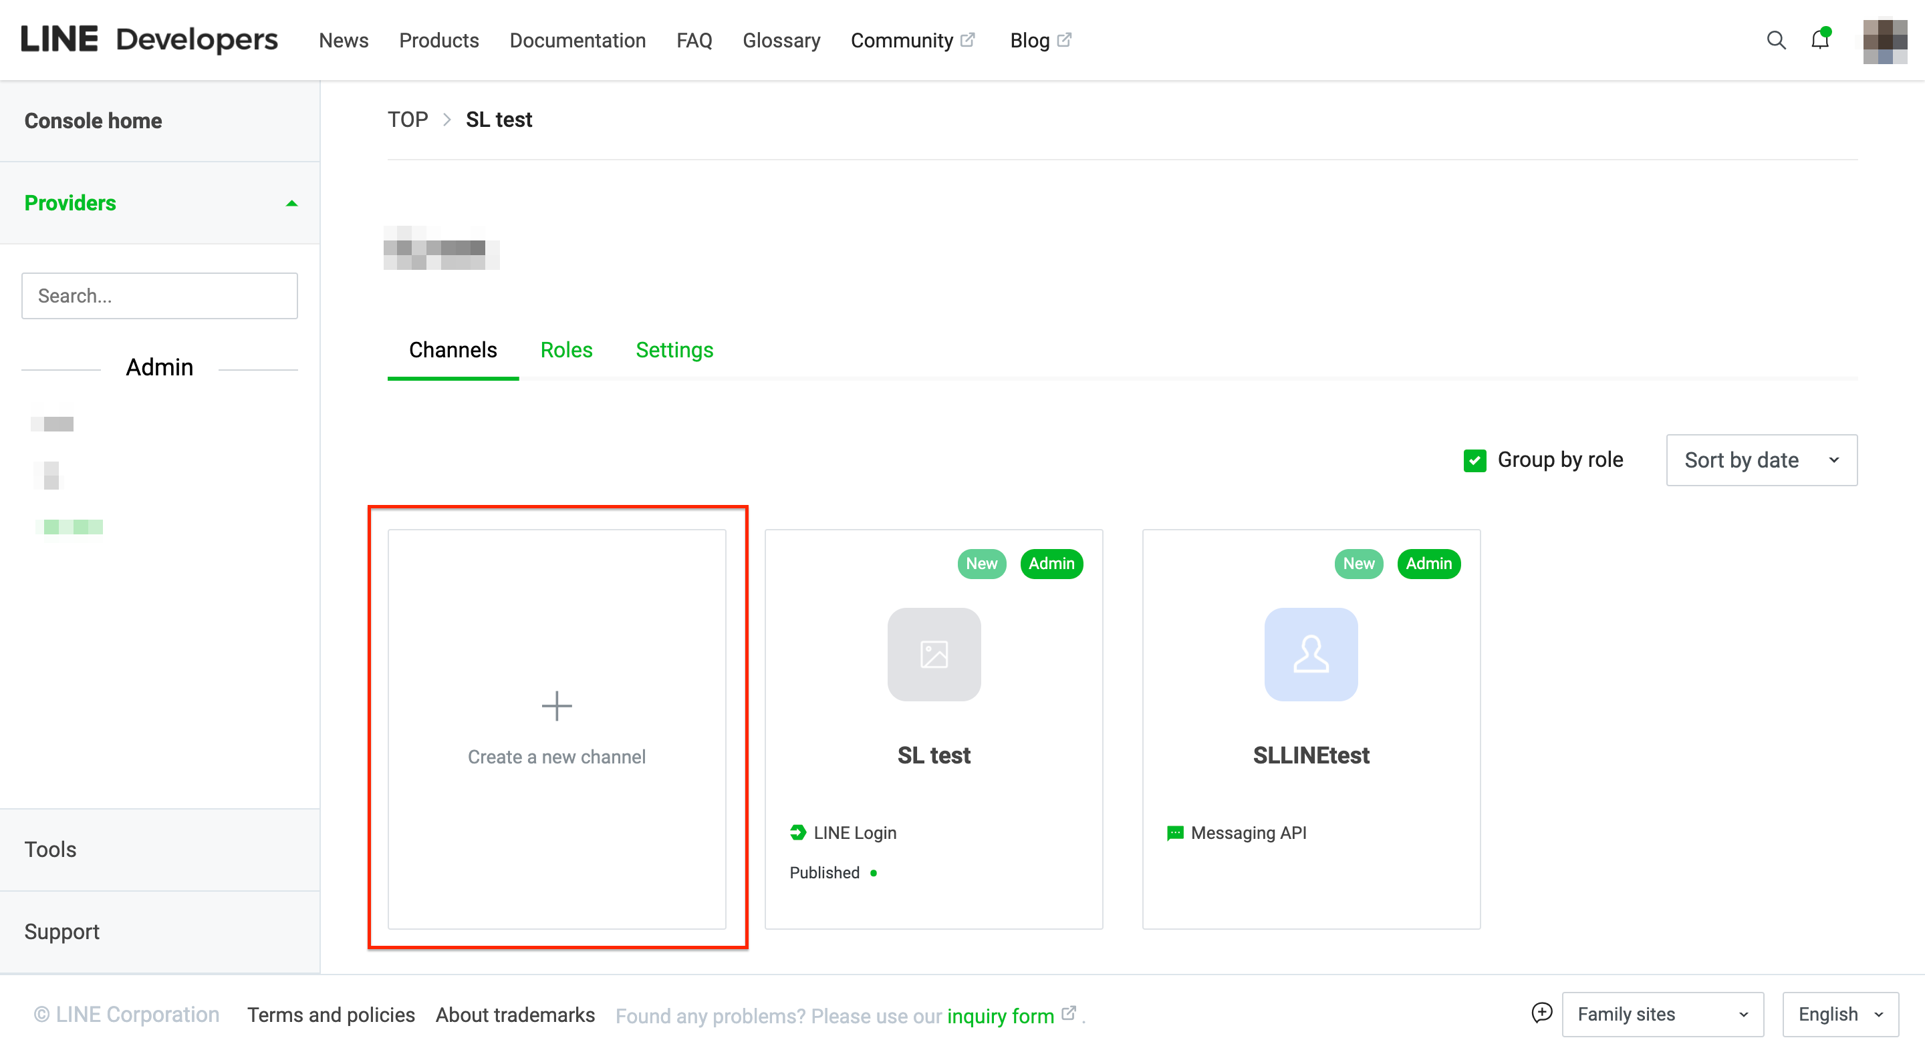Switch to the Settings tab
Image resolution: width=1925 pixels, height=1054 pixels.
tap(674, 351)
